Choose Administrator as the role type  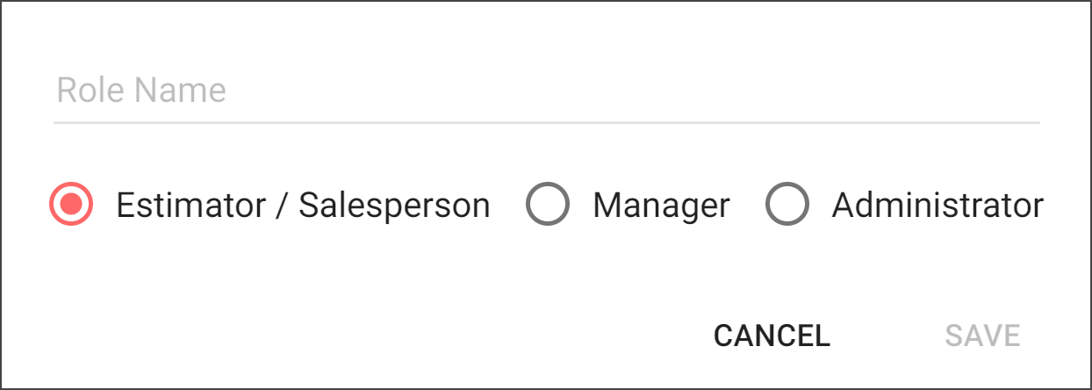point(787,205)
